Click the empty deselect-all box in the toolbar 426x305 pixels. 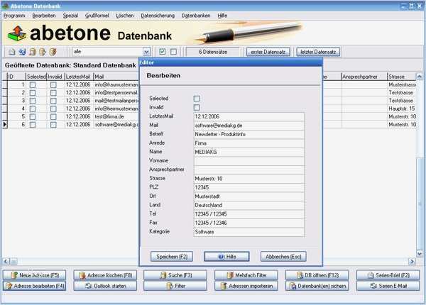click(x=174, y=52)
